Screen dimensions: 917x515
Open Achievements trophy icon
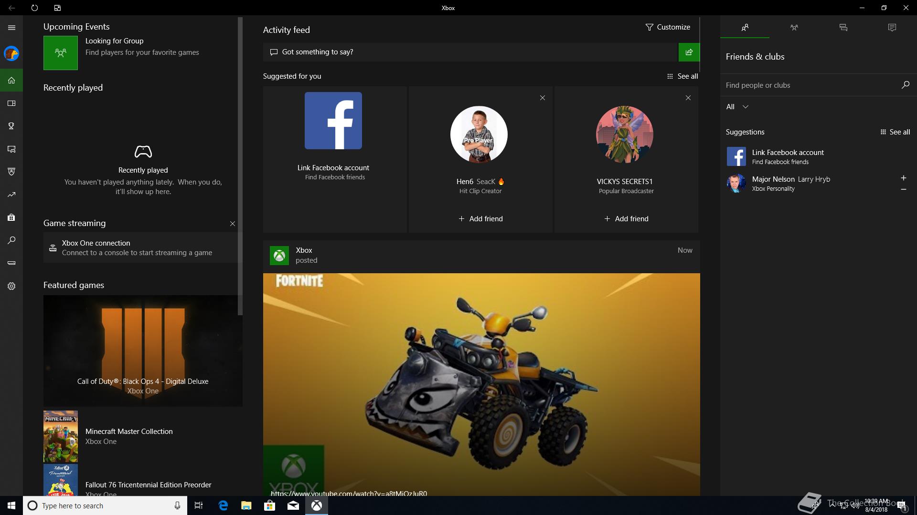coord(11,126)
